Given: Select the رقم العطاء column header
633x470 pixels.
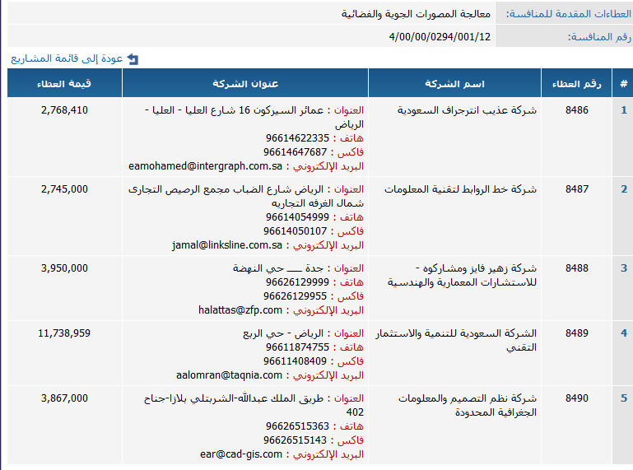Looking at the screenshot, I should pyautogui.click(x=576, y=84).
